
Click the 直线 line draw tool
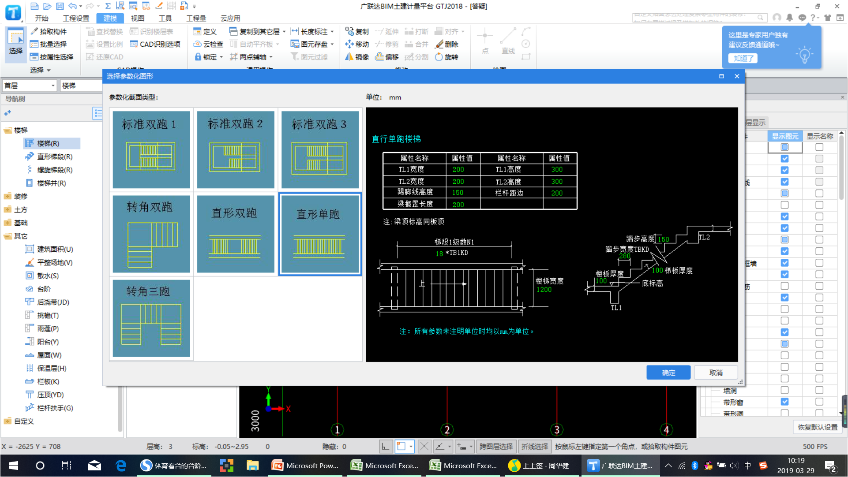coord(508,41)
